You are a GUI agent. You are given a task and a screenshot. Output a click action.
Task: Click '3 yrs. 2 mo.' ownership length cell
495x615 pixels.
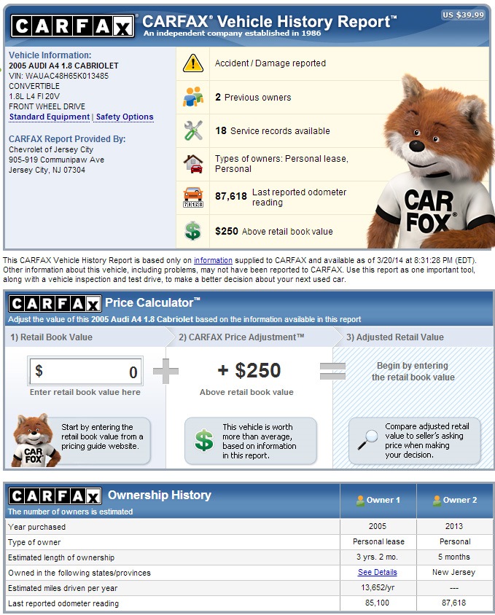pyautogui.click(x=377, y=557)
